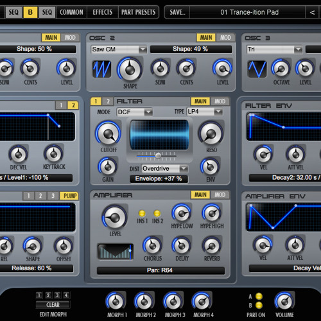Select the Pump LFO tab
The height and width of the screenshot is (321, 321).
(x=69, y=196)
